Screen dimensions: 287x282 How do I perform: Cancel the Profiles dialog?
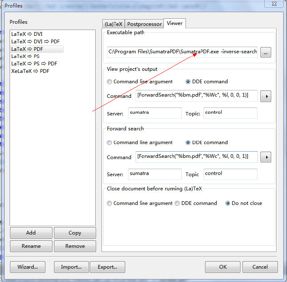click(260, 267)
